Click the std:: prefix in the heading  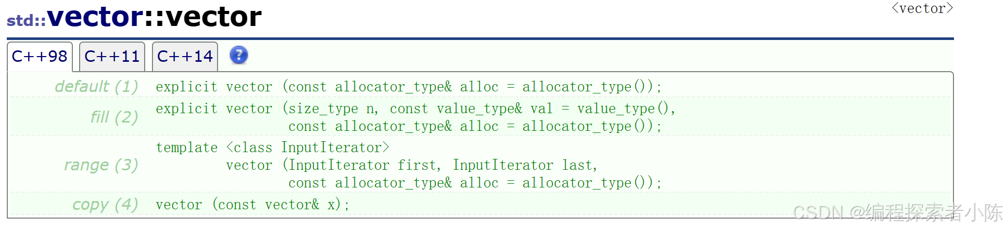(x=26, y=20)
